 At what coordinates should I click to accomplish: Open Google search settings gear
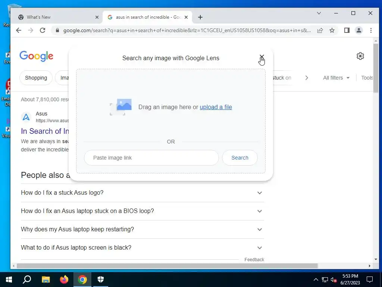[360, 56]
